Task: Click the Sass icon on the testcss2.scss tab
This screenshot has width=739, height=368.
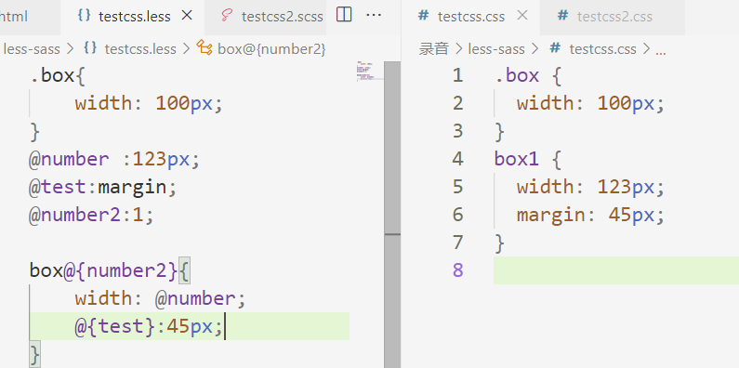Action: 227,16
